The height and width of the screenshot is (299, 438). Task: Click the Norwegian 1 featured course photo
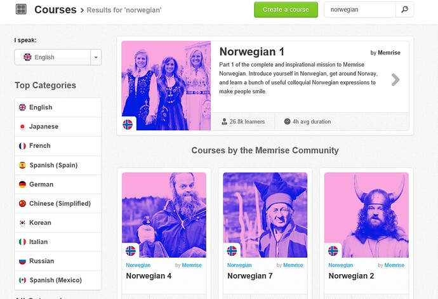166,86
